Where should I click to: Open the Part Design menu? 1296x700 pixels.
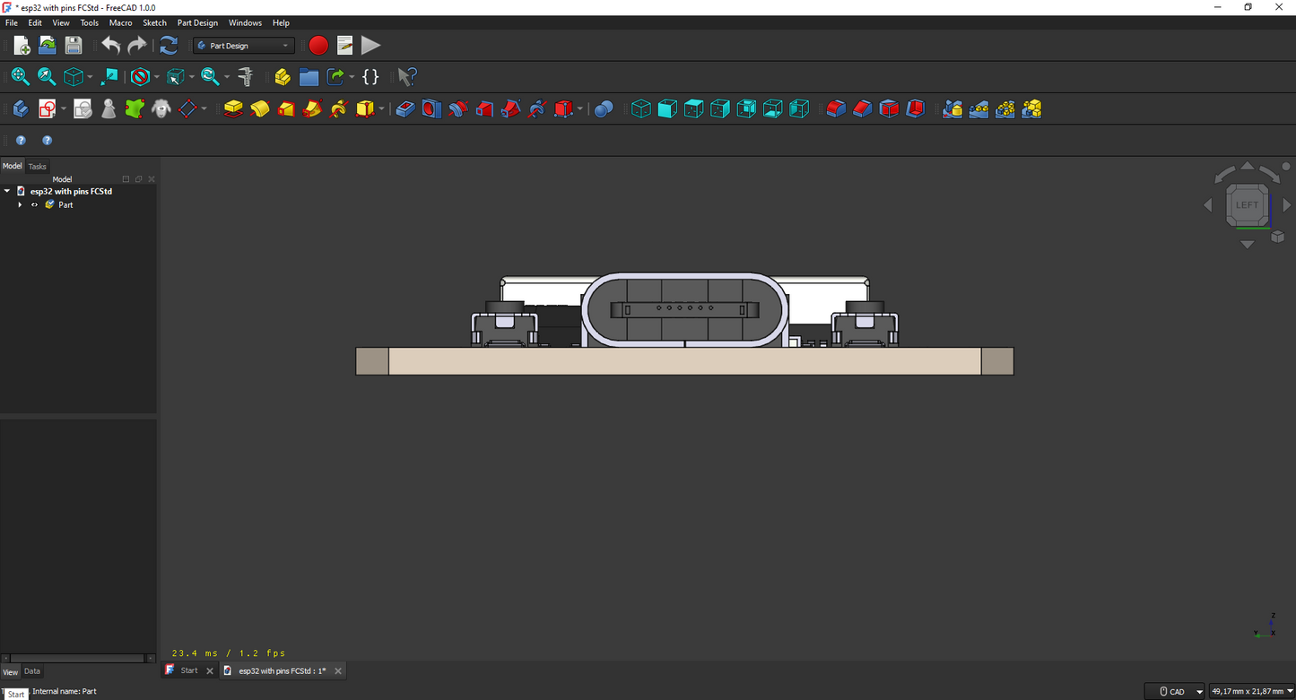[197, 22]
